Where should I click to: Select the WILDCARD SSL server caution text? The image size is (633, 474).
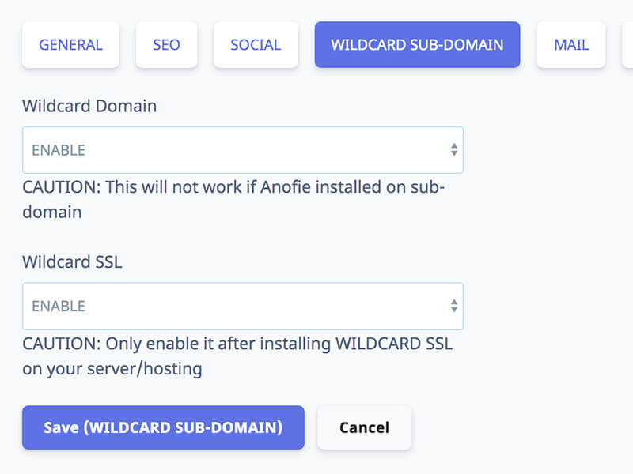point(237,356)
